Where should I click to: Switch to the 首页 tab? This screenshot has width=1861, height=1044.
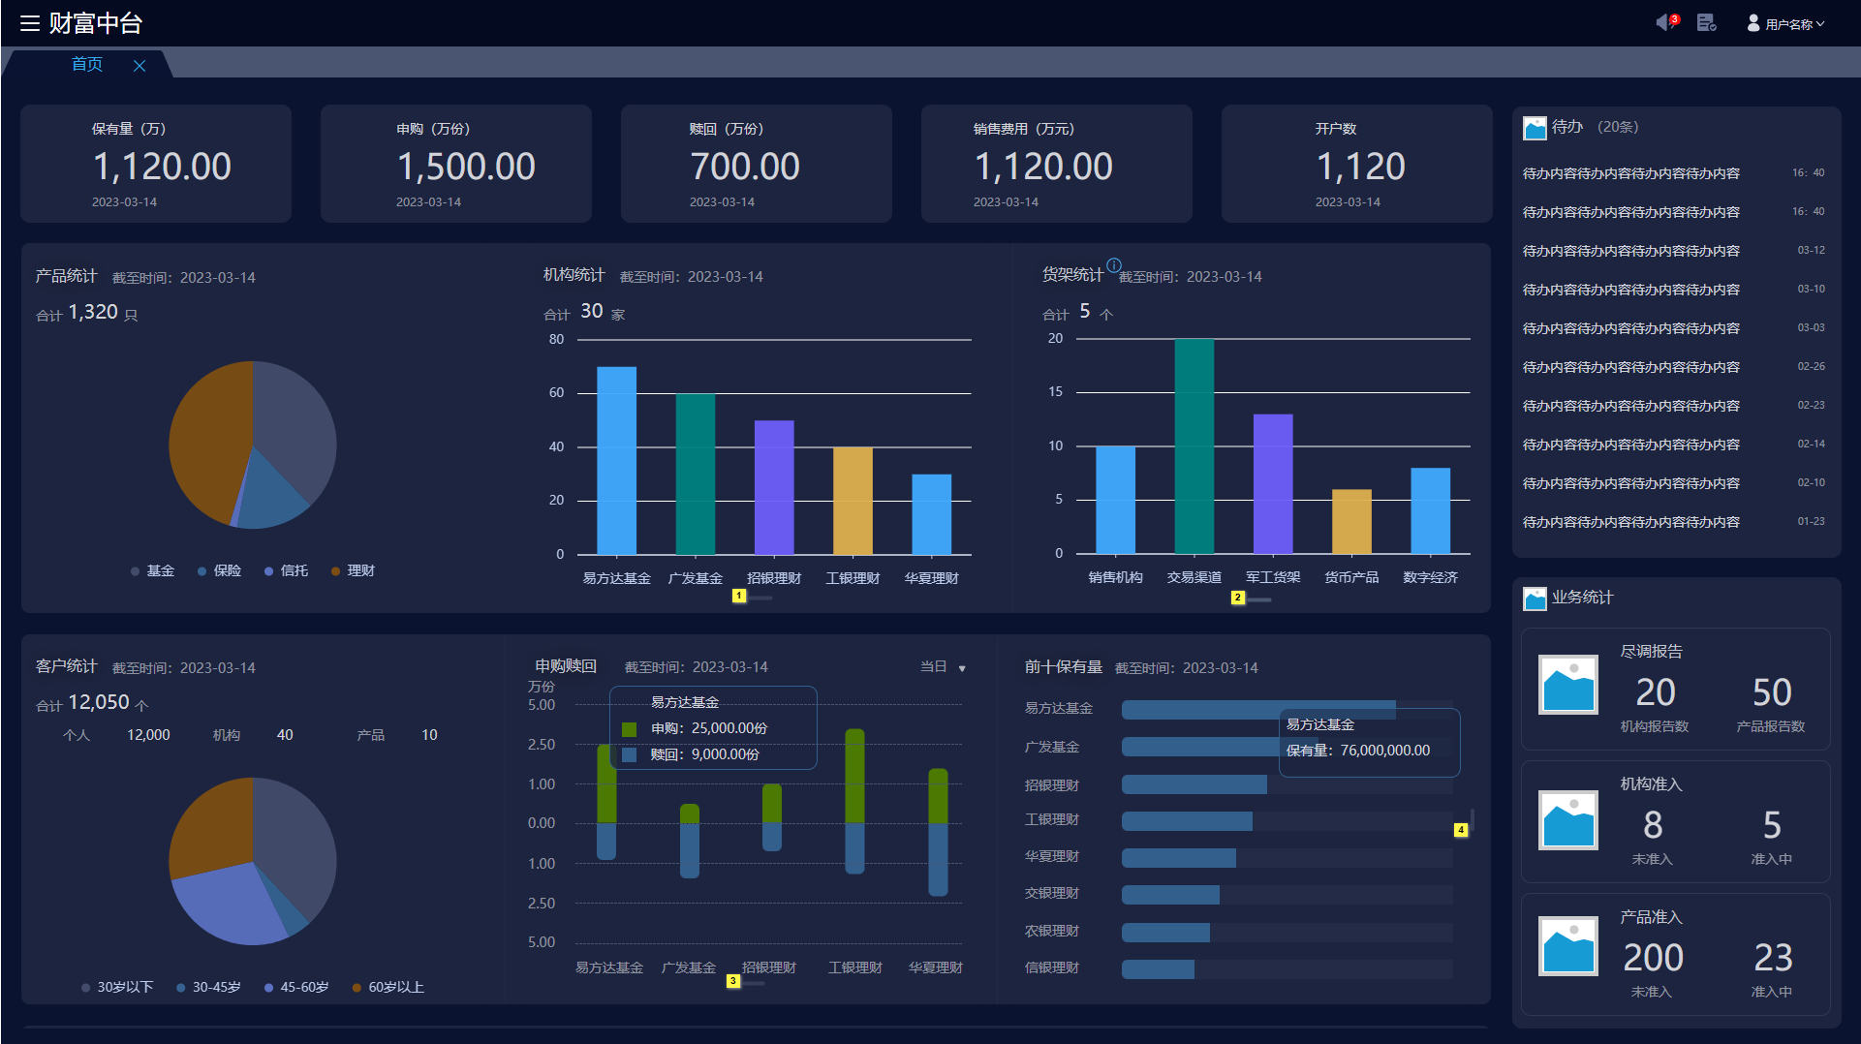[x=87, y=64]
